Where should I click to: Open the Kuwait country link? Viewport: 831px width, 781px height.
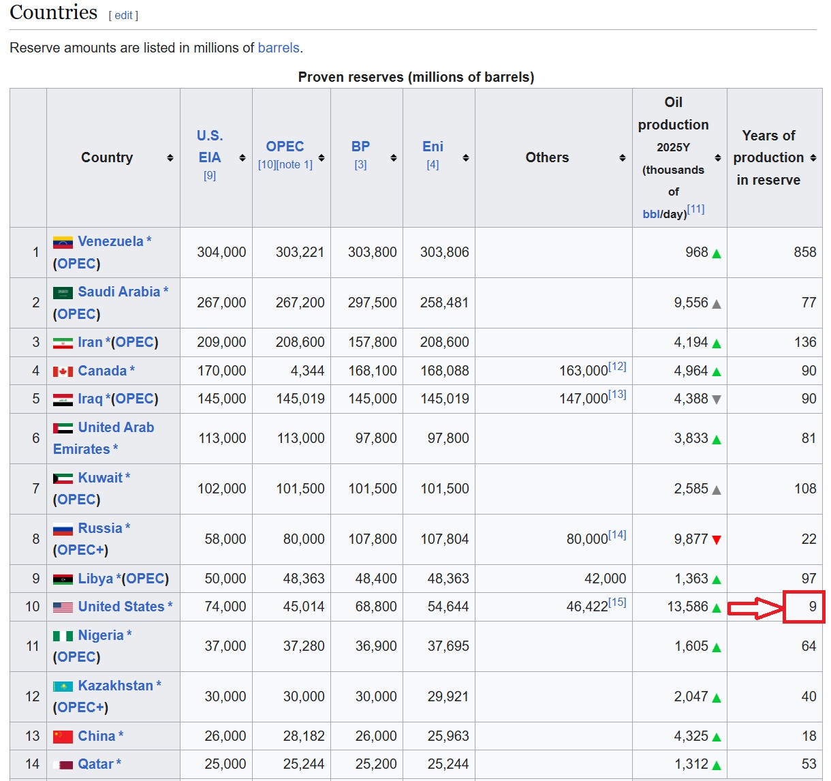[x=100, y=478]
